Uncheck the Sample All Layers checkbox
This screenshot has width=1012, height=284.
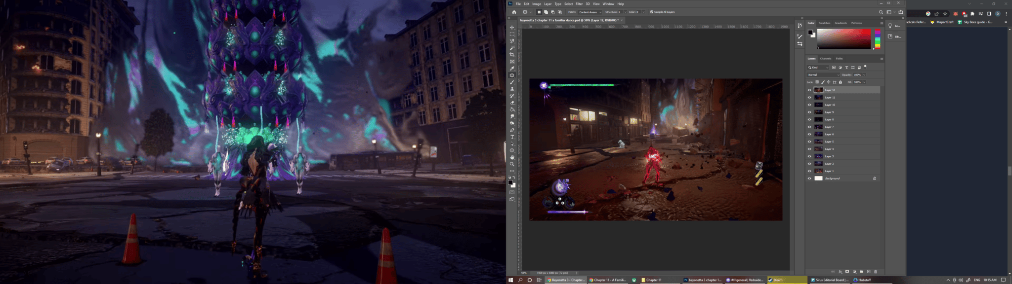tap(652, 12)
